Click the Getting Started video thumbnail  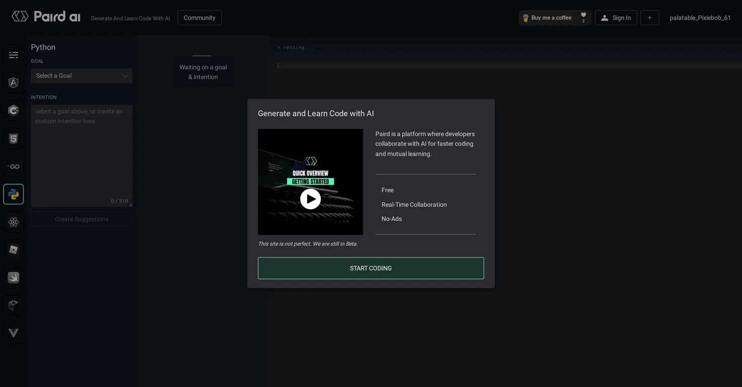310,182
